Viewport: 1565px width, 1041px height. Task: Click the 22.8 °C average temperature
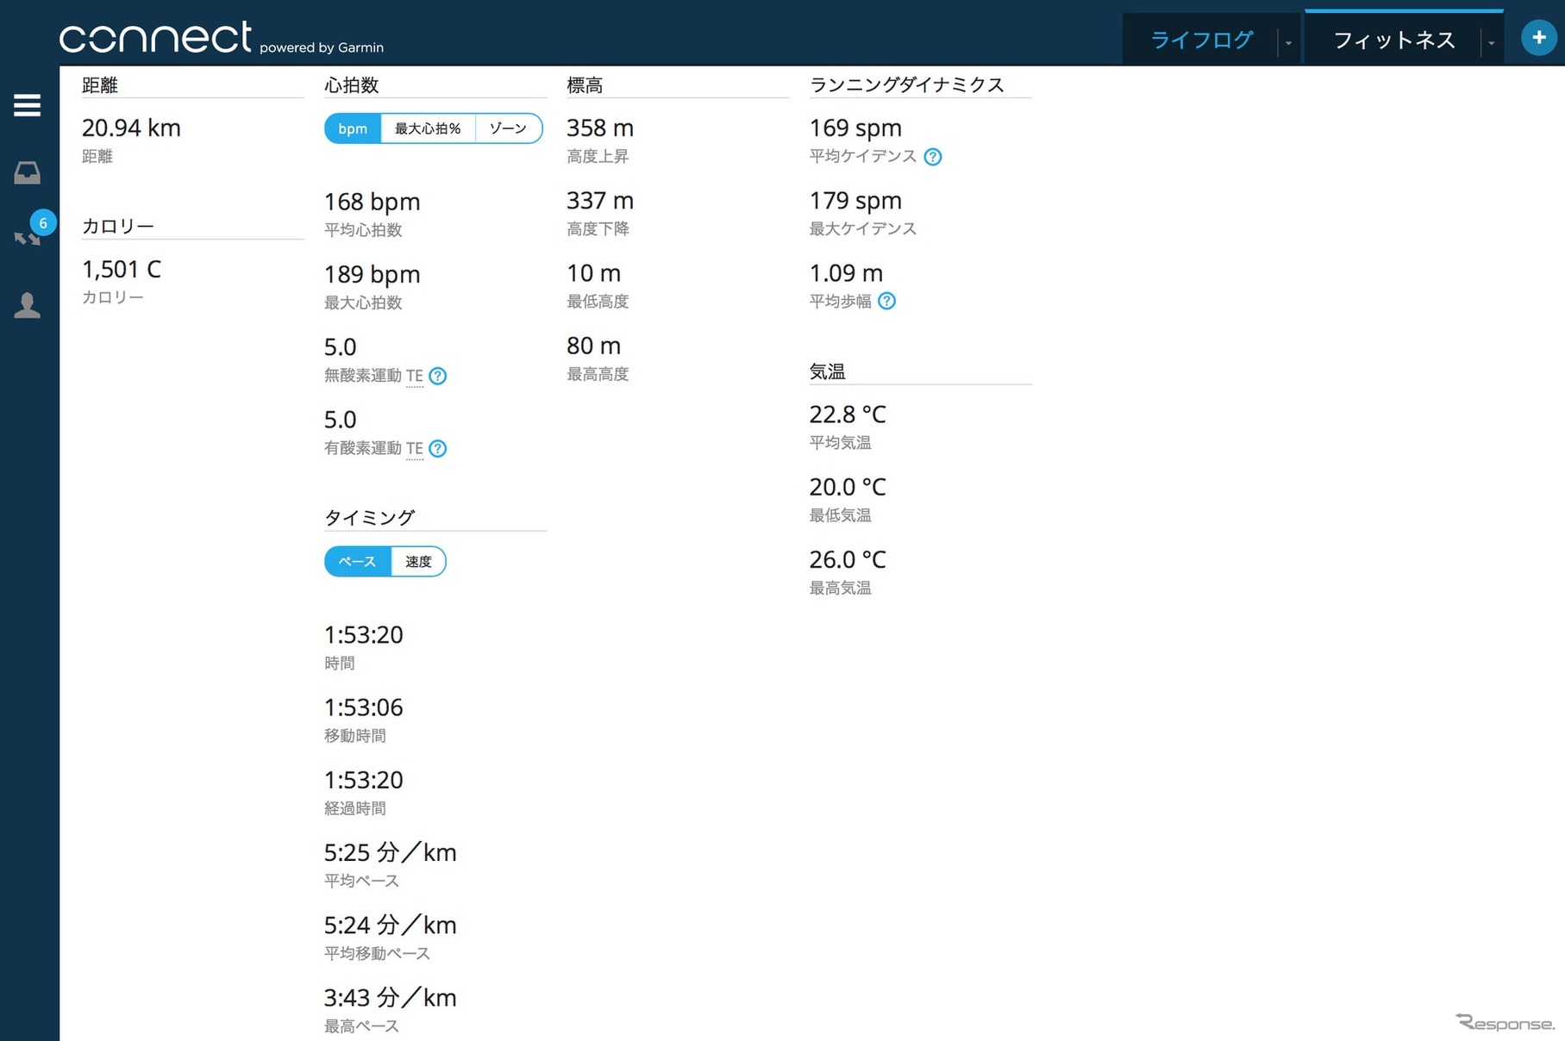848,415
